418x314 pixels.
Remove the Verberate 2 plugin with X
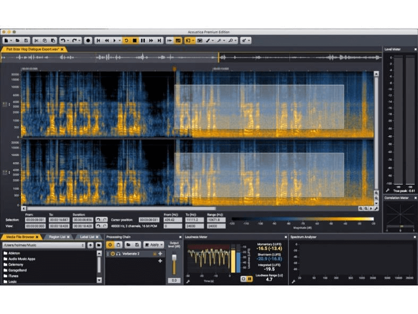click(155, 254)
